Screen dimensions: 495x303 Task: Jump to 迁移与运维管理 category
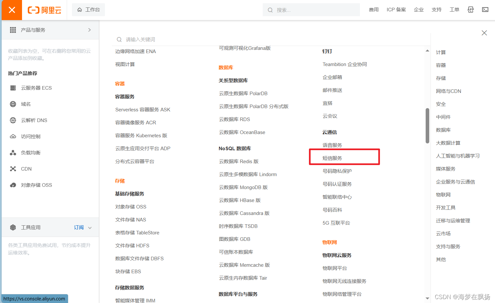tap(453, 220)
